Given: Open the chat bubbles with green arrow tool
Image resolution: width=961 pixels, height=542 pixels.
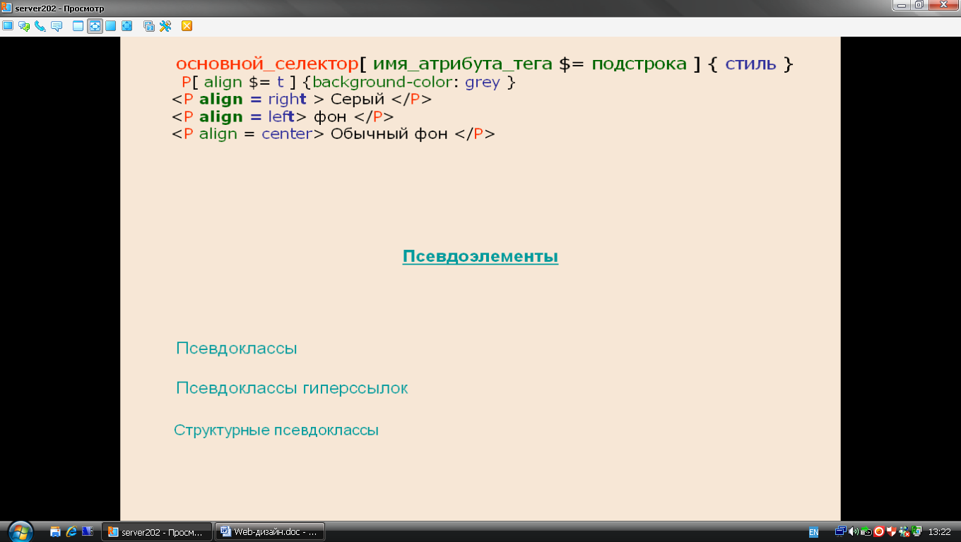Looking at the screenshot, I should click(24, 26).
